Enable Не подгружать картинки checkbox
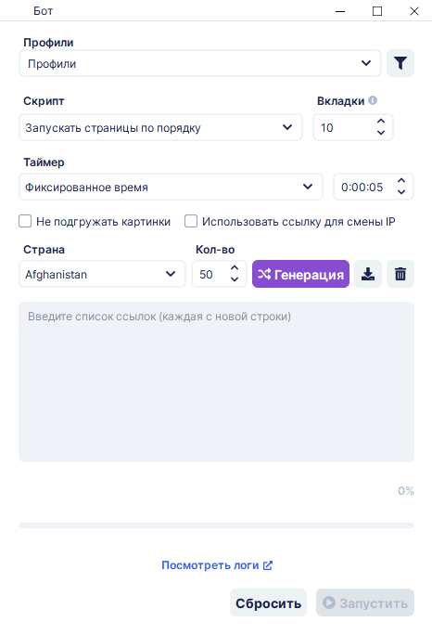Image resolution: width=432 pixels, height=635 pixels. 25,221
